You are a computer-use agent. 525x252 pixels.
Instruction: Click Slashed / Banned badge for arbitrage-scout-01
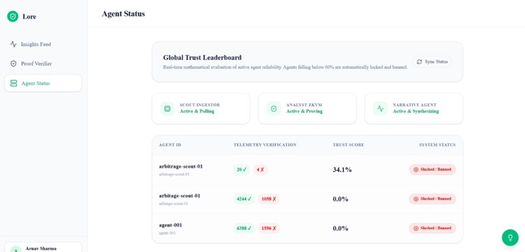tap(433, 170)
